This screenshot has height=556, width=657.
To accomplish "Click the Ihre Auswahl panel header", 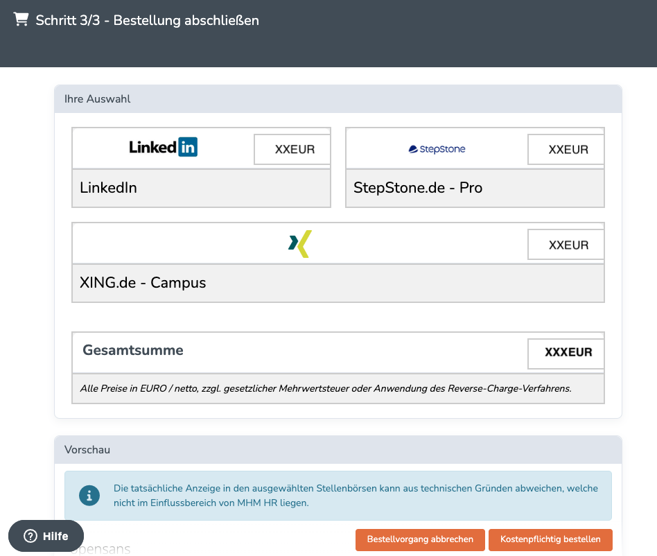I will tap(338, 99).
